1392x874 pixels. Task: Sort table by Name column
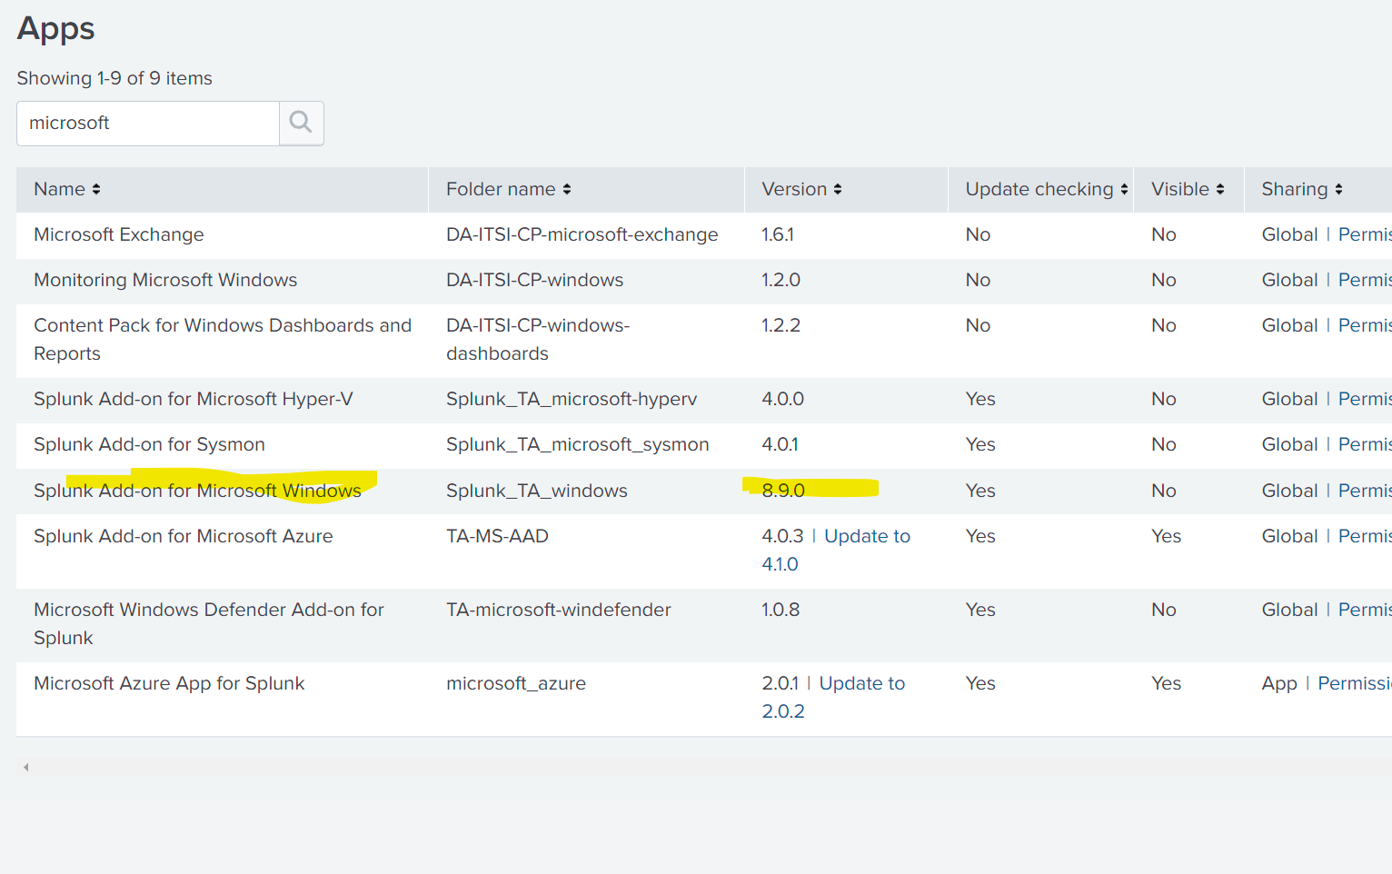pos(66,189)
